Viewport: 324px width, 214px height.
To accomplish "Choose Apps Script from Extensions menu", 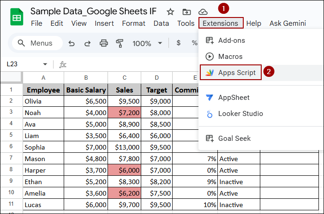I will point(236,72).
